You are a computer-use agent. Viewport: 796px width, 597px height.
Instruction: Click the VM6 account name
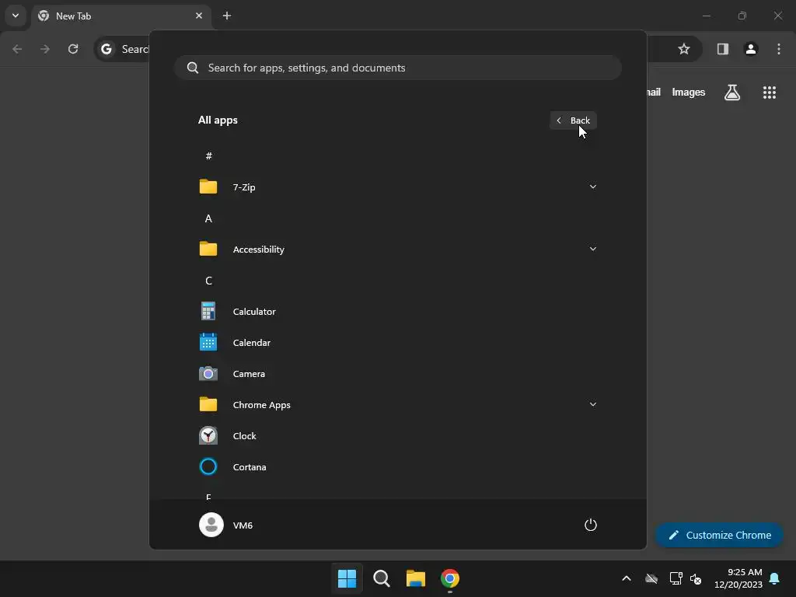pos(243,525)
